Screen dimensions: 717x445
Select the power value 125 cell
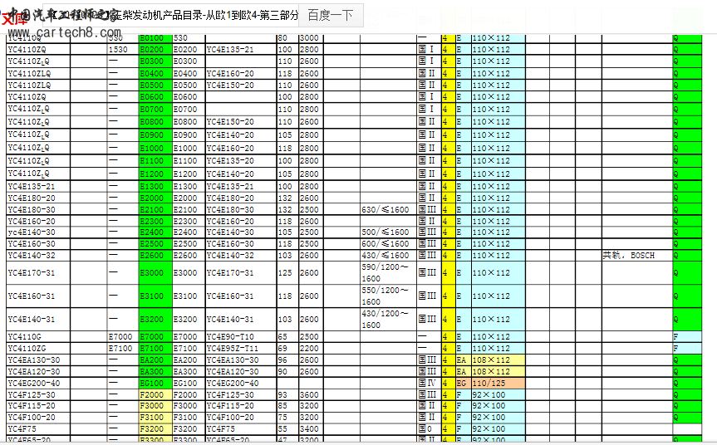287,273
